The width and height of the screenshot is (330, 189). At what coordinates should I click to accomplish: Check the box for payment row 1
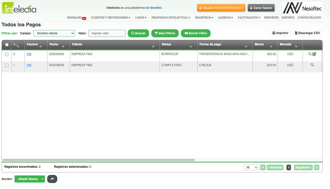(7, 65)
